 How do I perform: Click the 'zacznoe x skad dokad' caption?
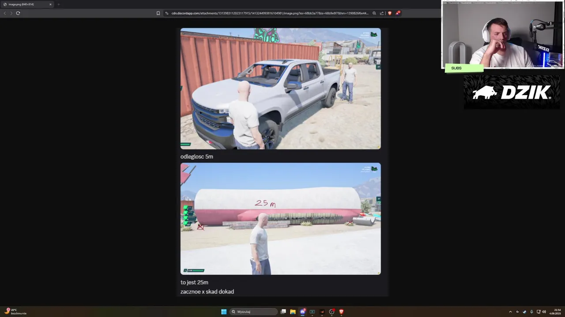[x=207, y=291]
